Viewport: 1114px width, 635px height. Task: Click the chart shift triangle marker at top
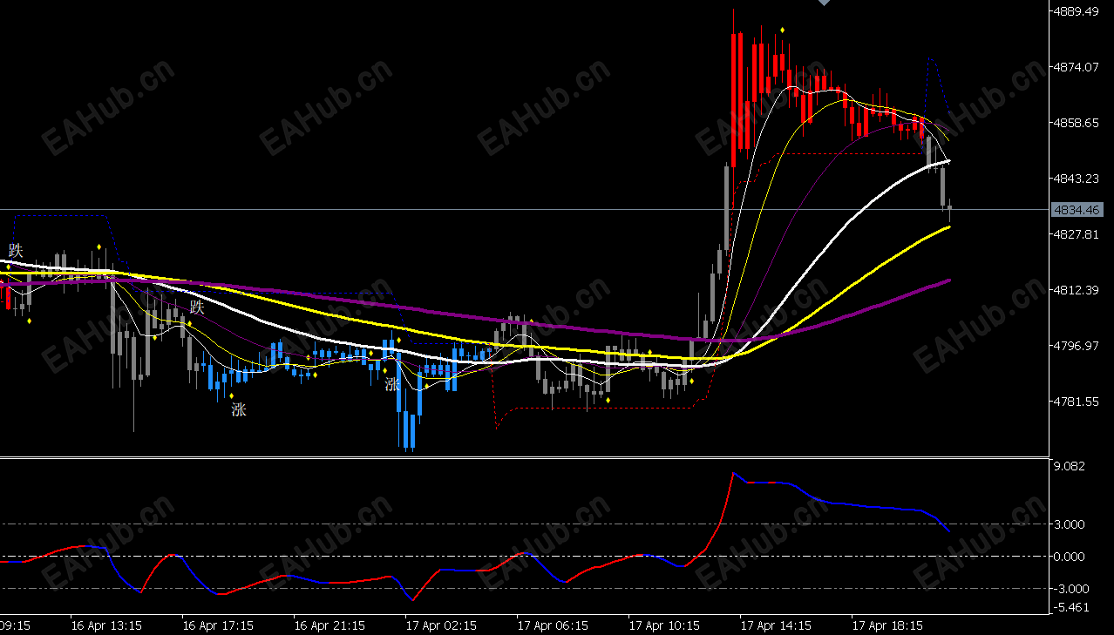[x=824, y=3]
